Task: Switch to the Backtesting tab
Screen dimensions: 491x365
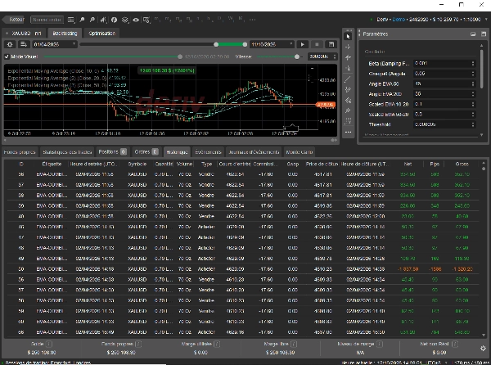Action: click(x=65, y=34)
